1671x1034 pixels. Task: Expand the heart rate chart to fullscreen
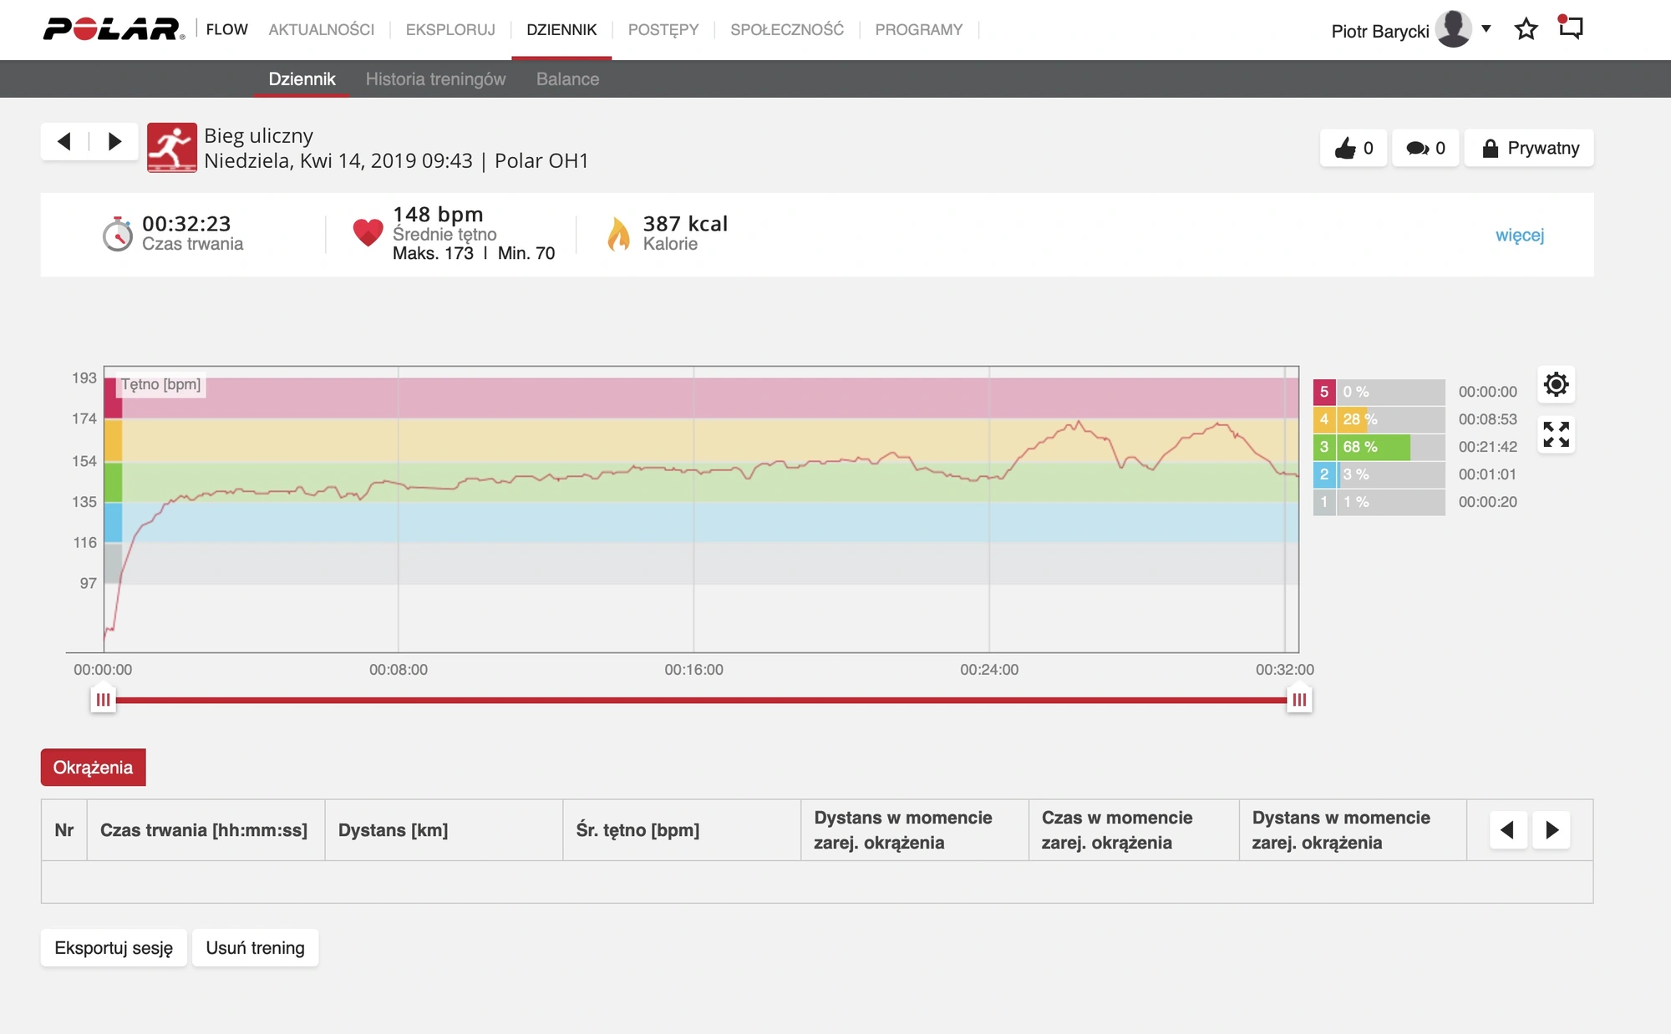1556,434
